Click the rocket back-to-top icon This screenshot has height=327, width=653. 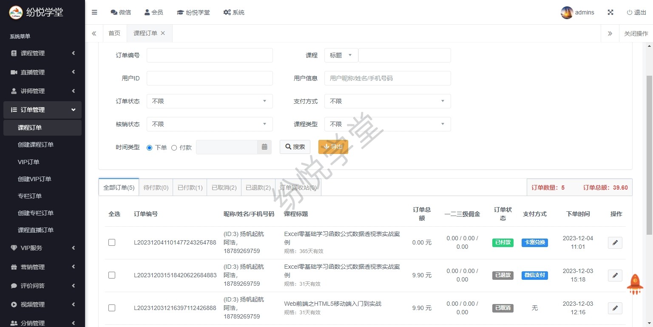(635, 284)
